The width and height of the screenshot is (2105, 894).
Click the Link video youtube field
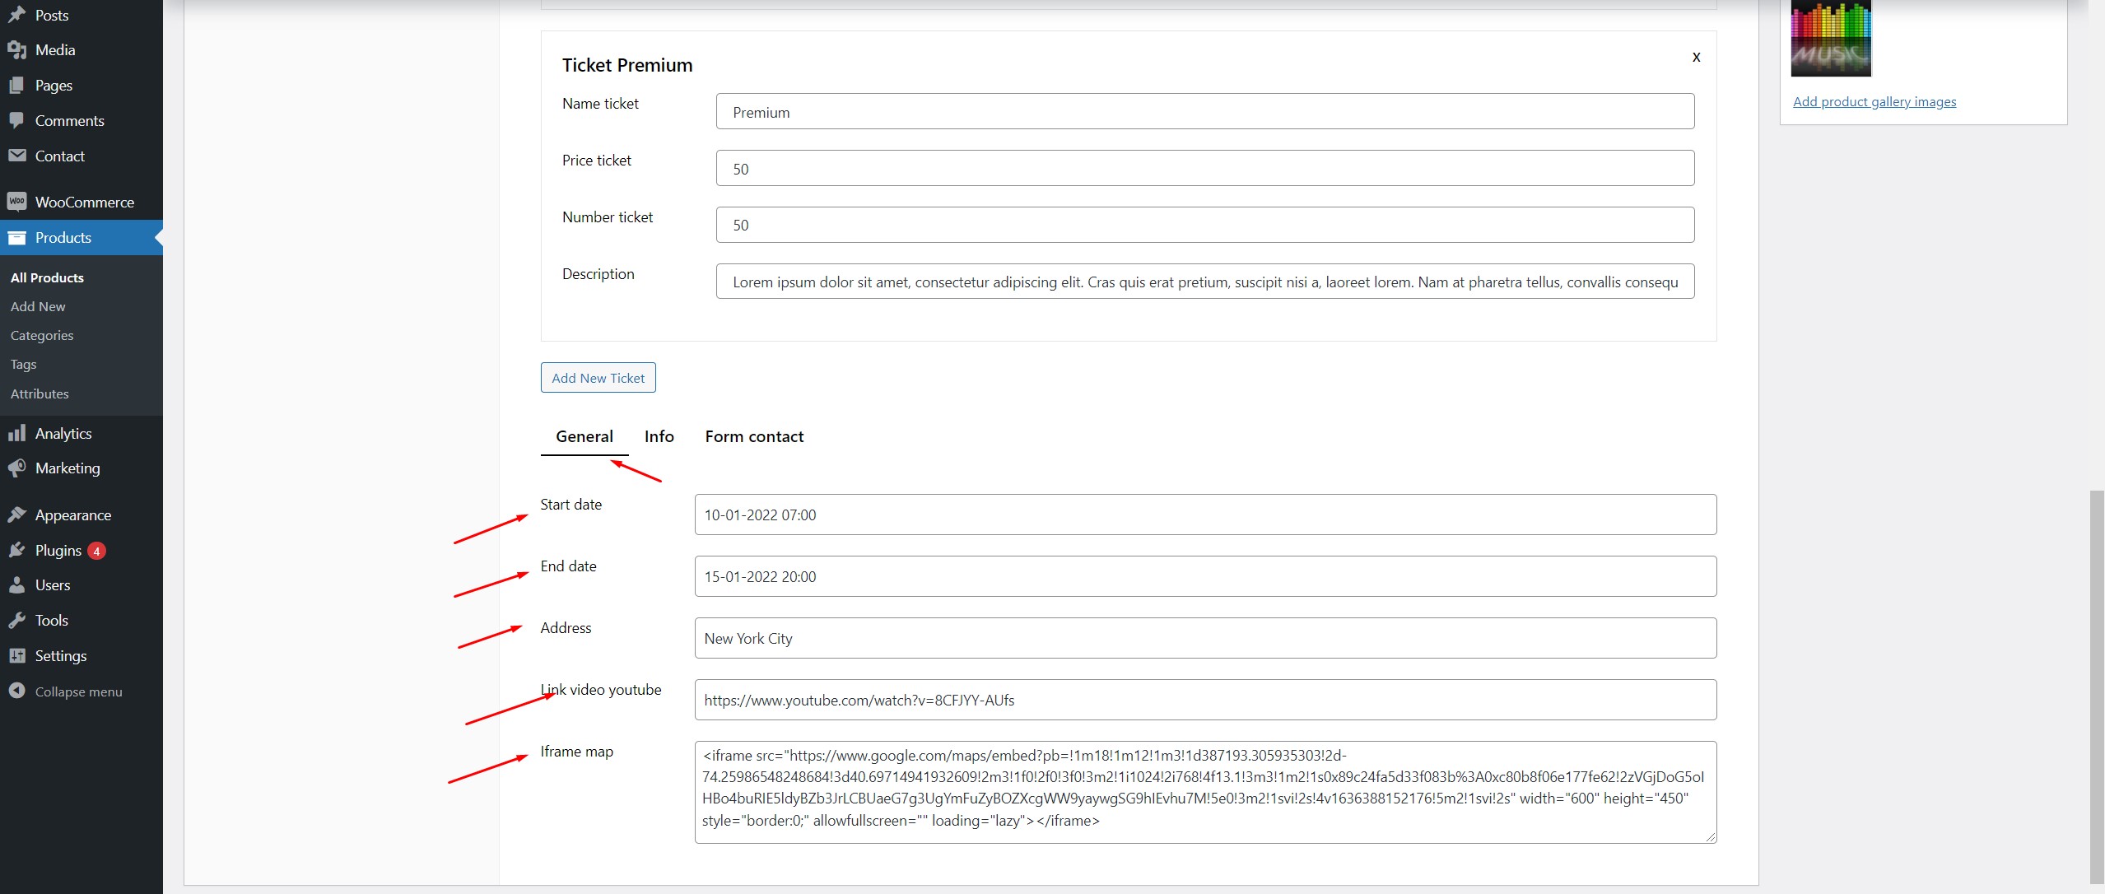click(1205, 701)
